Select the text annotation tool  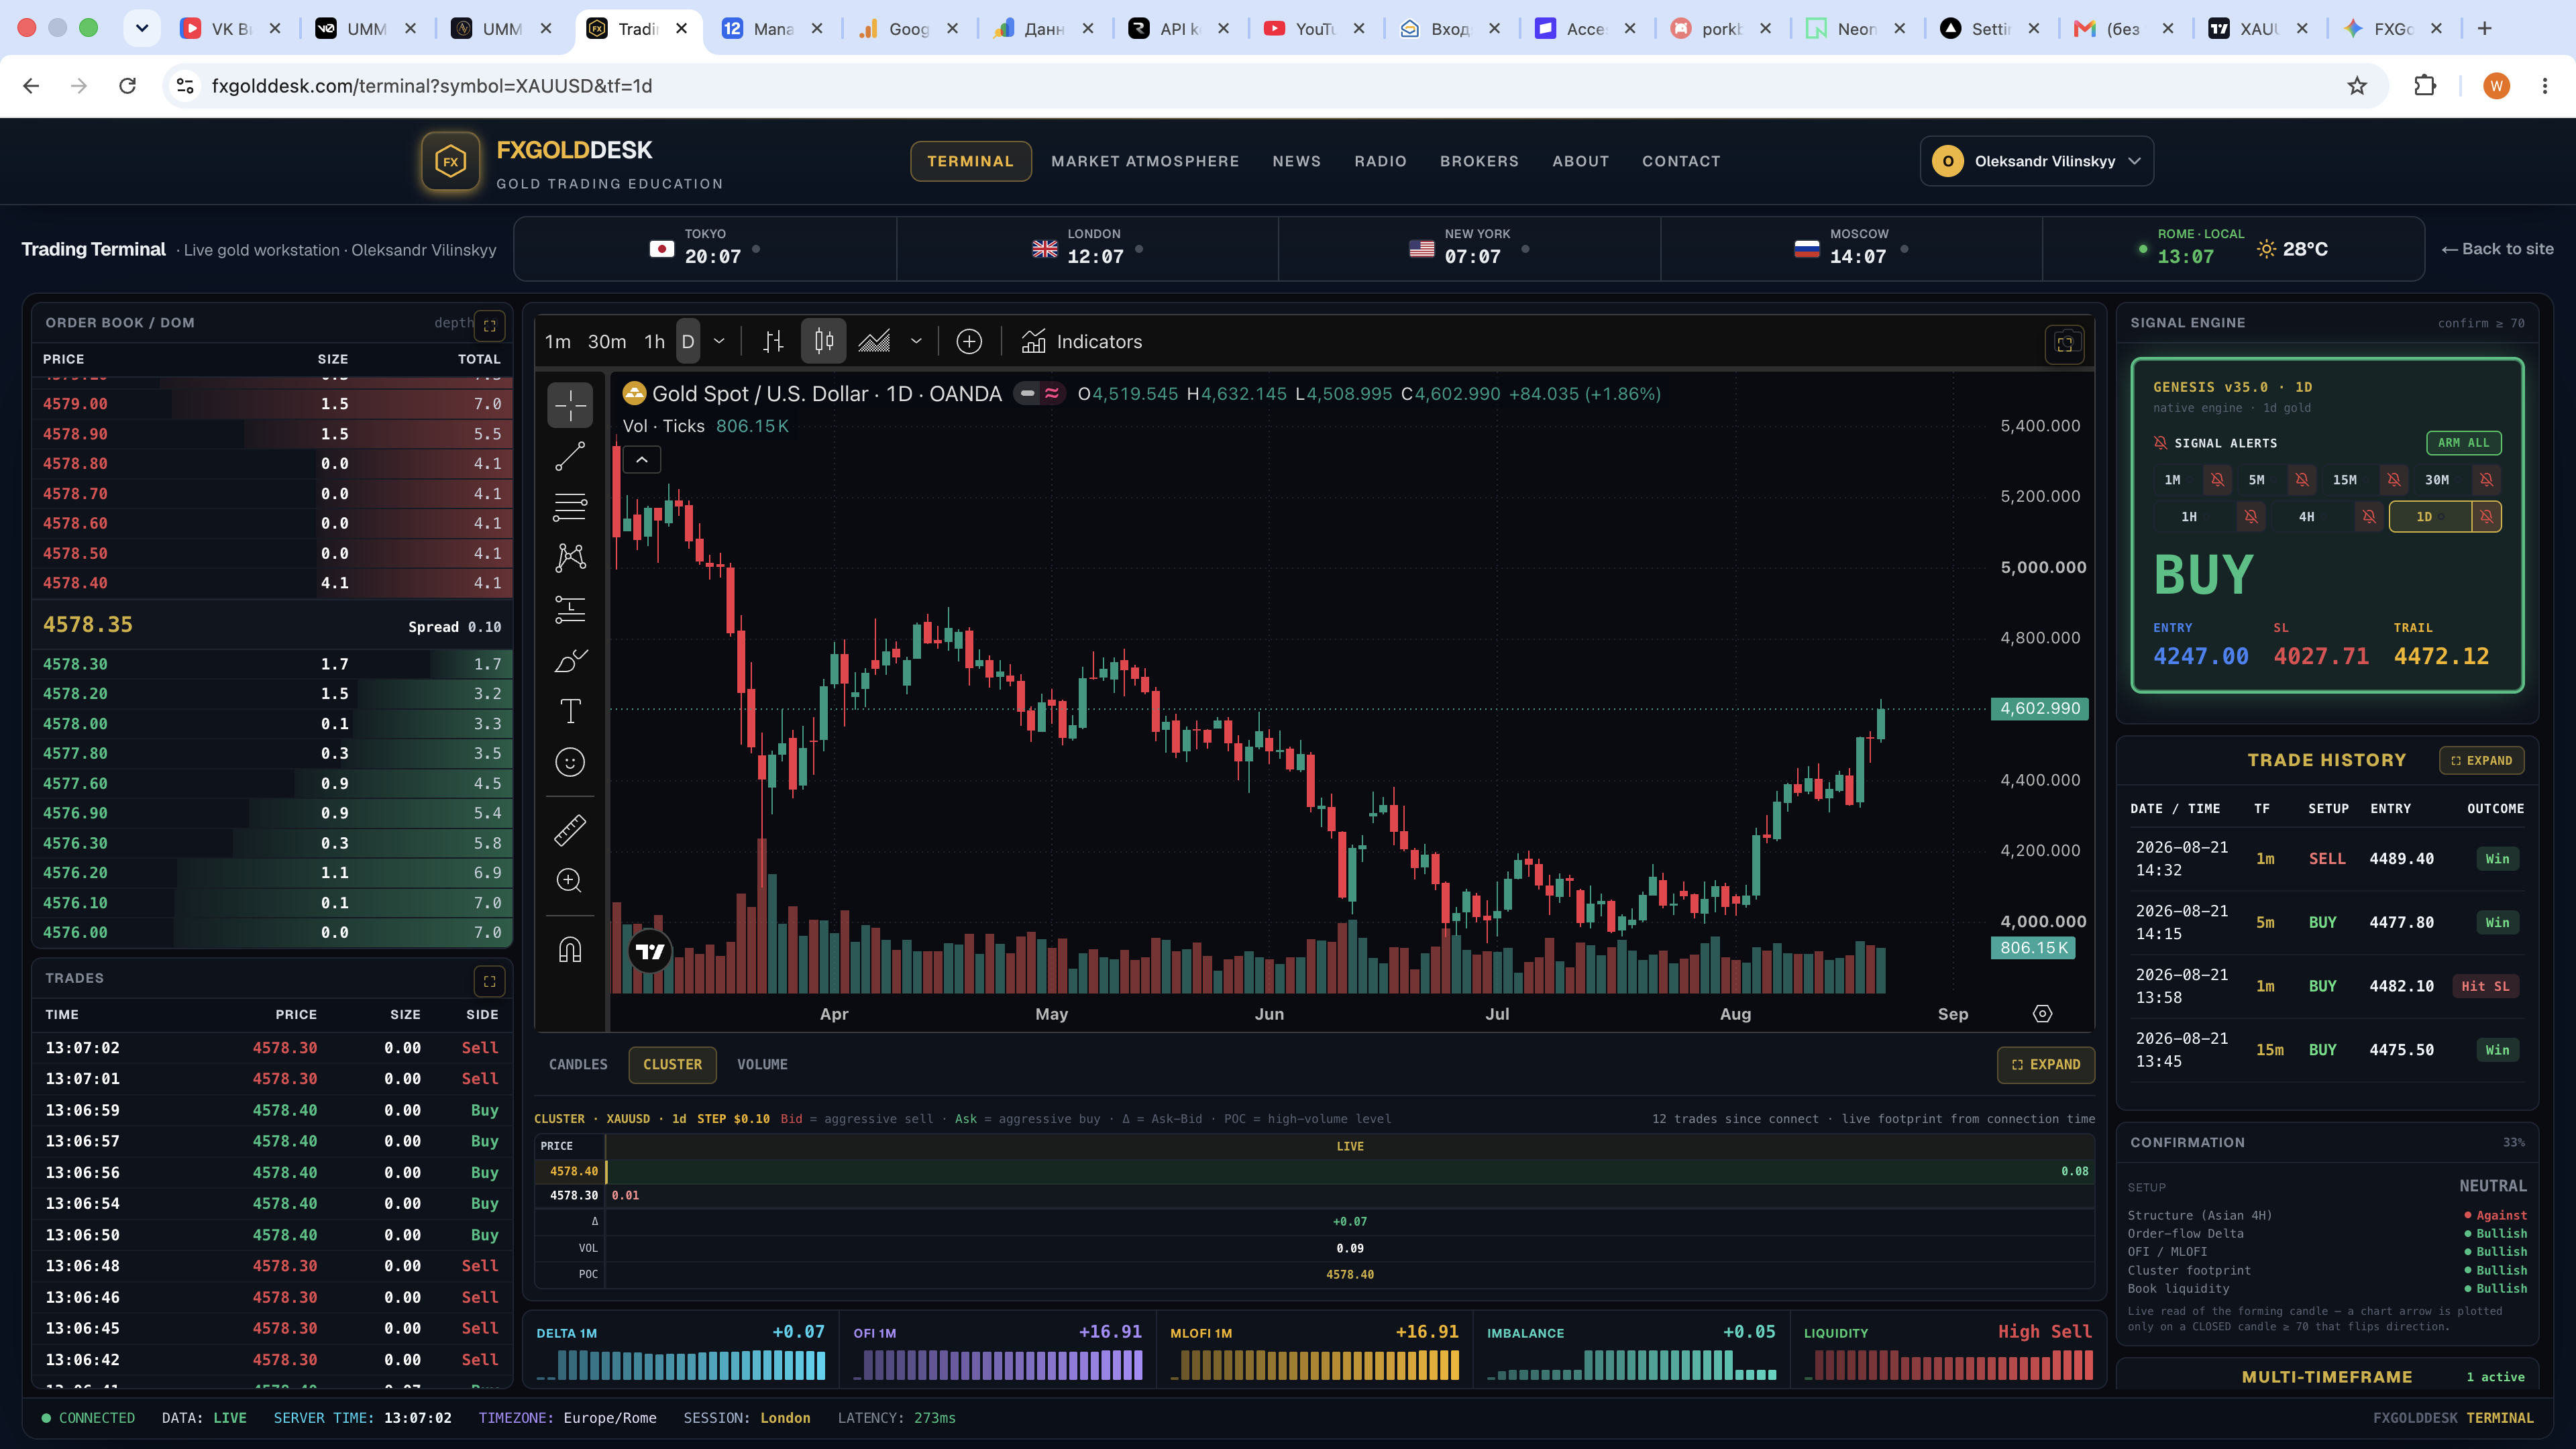coord(570,711)
